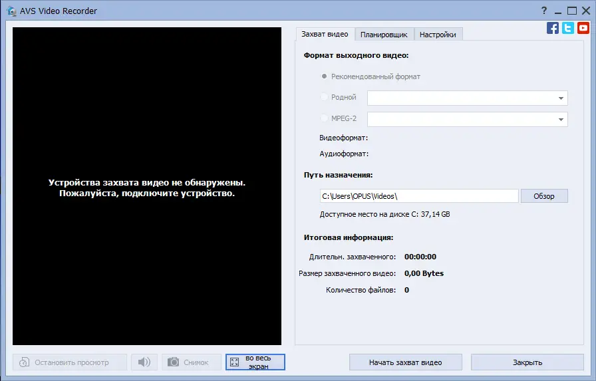Take a snapshot with Снимок button
This screenshot has height=381, width=596.
[x=191, y=362]
